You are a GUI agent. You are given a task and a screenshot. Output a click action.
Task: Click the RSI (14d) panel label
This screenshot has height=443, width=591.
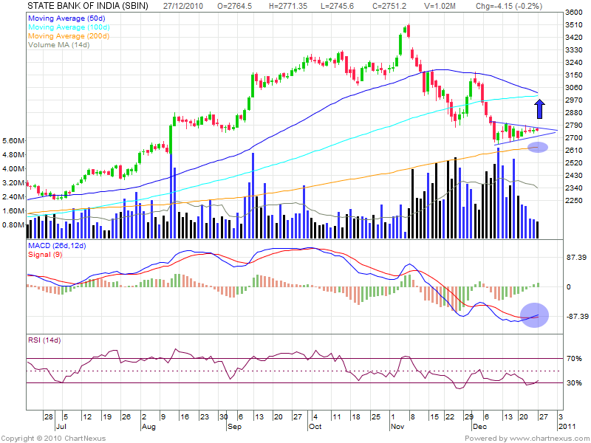pos(46,340)
